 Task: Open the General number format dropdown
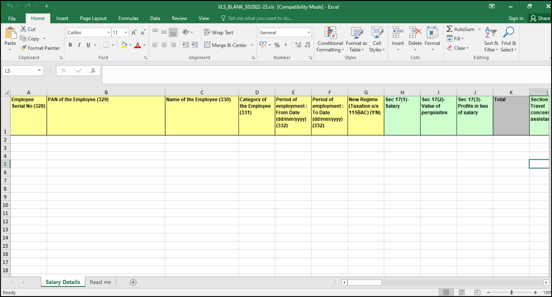click(x=309, y=33)
